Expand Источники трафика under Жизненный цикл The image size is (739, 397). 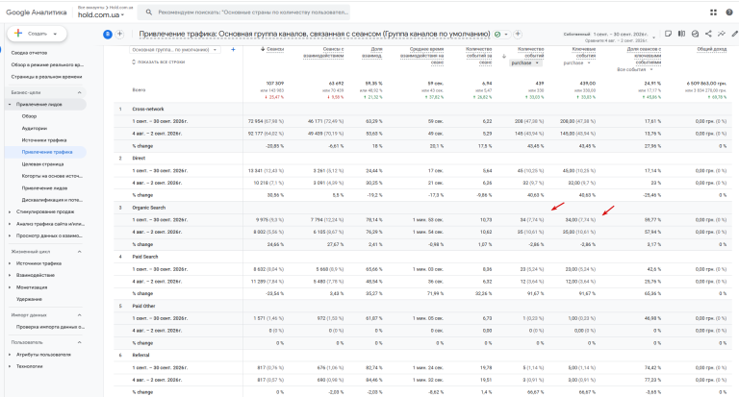10,263
